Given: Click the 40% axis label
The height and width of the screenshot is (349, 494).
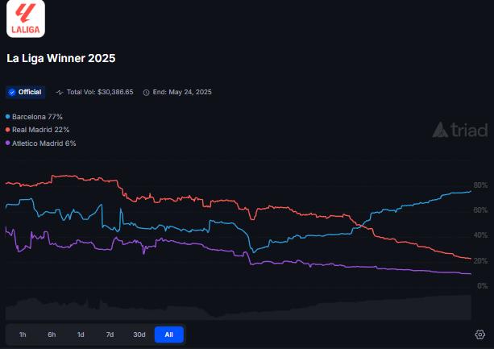Looking at the screenshot, I should 480,235.
